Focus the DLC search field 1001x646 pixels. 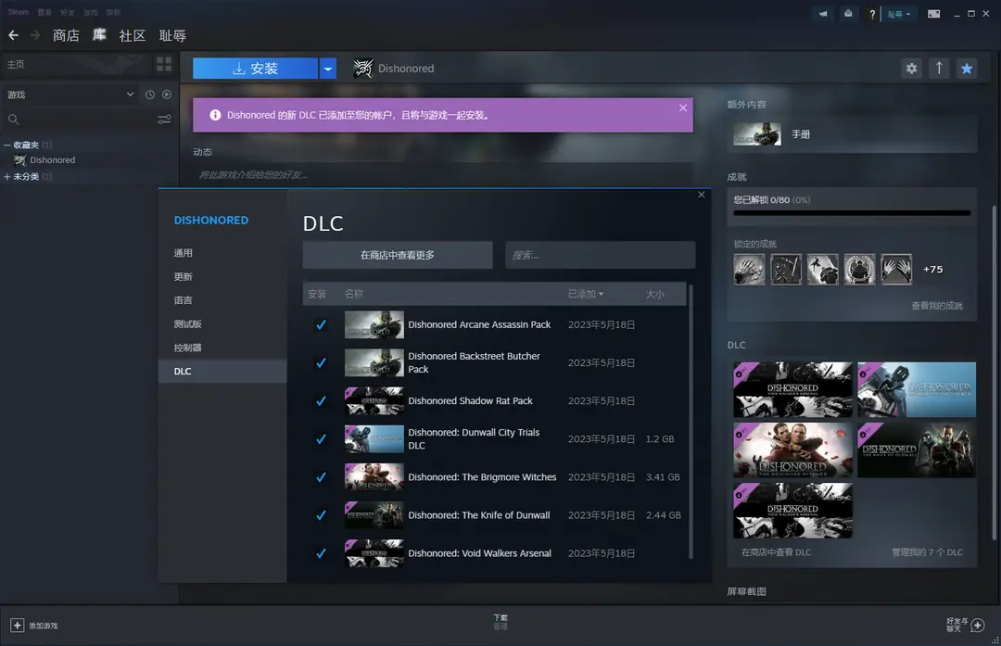(600, 255)
